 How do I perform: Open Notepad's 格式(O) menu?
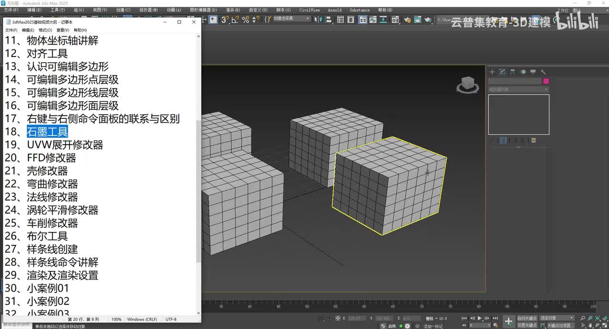[45, 30]
